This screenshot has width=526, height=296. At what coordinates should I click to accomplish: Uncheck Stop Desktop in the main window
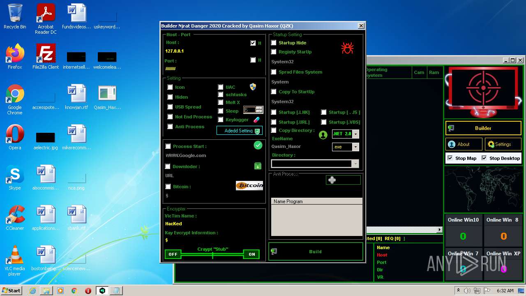(484, 158)
